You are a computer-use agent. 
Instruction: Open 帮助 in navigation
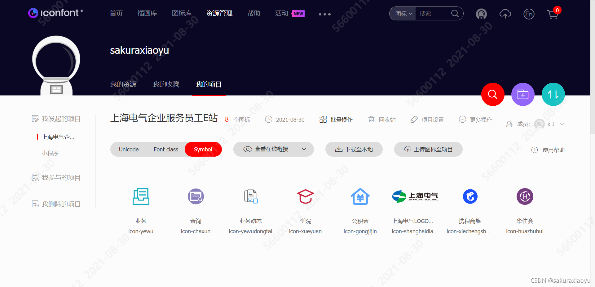253,13
